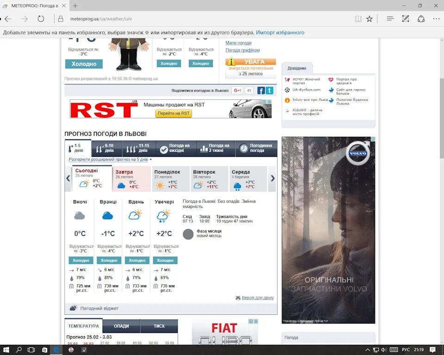Add page to favorites star icon
The image size is (444, 355).
pos(369,19)
